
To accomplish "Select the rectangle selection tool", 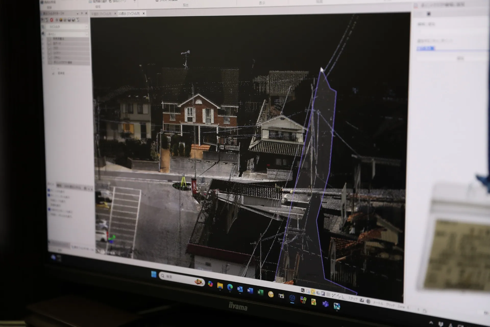I will tap(308, 291).
